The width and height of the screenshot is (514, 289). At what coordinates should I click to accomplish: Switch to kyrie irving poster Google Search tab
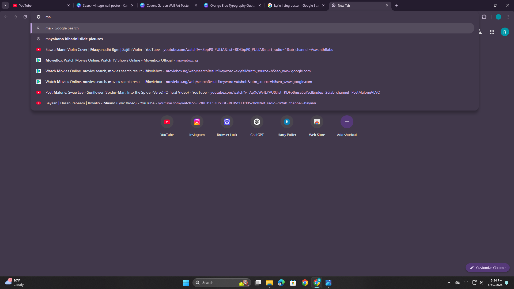pos(296,5)
